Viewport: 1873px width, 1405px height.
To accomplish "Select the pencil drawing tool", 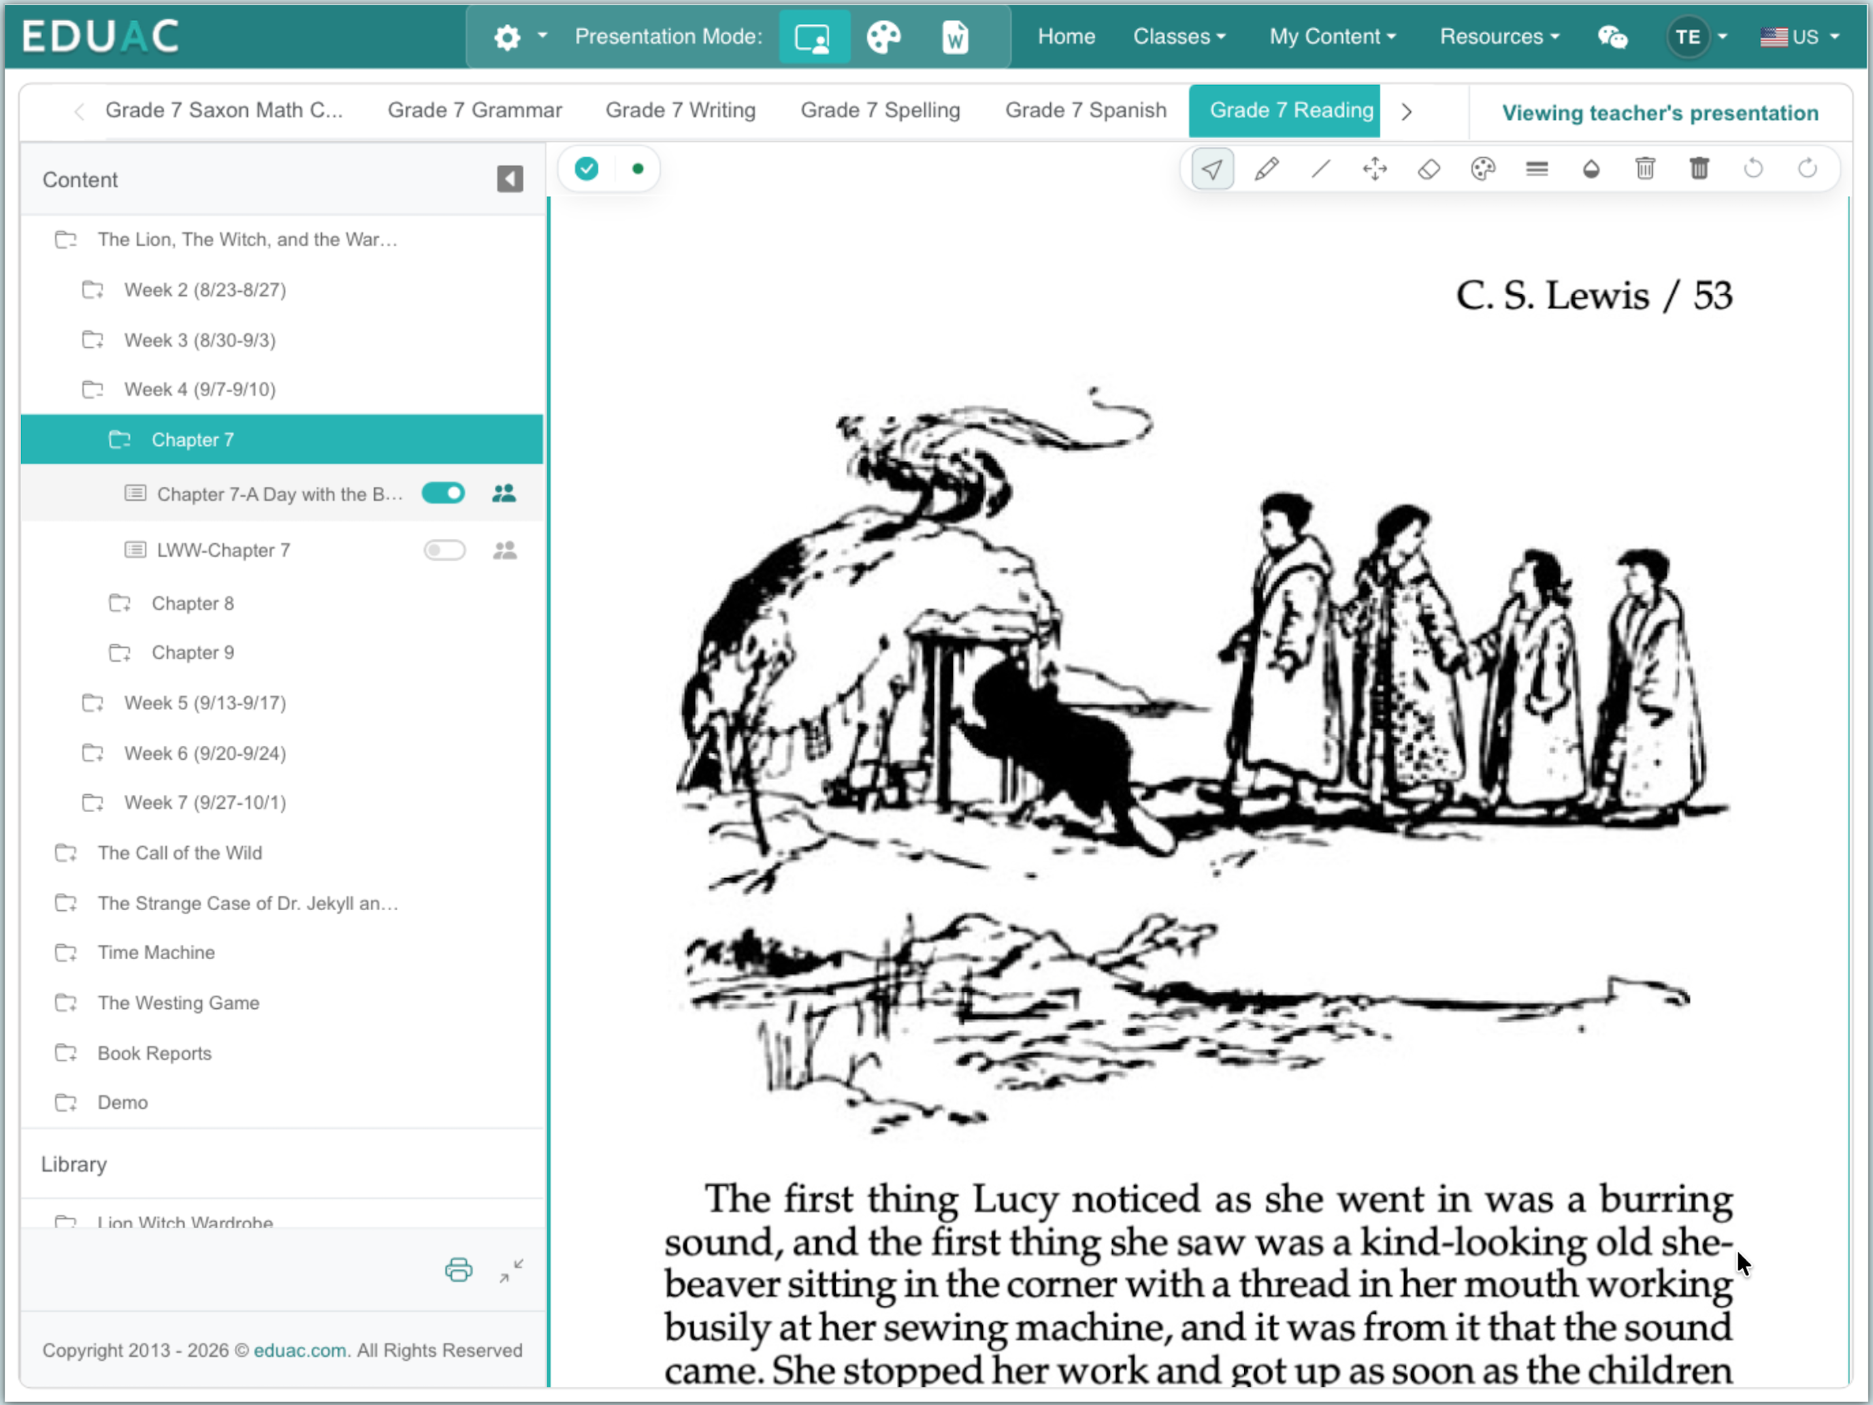I will pos(1267,169).
